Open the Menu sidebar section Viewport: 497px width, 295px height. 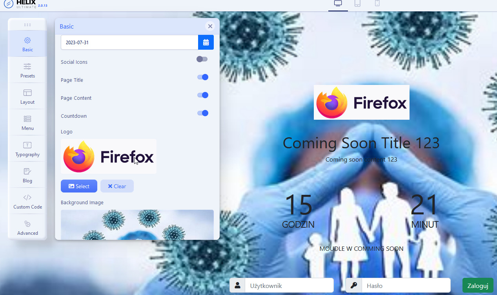tap(27, 122)
